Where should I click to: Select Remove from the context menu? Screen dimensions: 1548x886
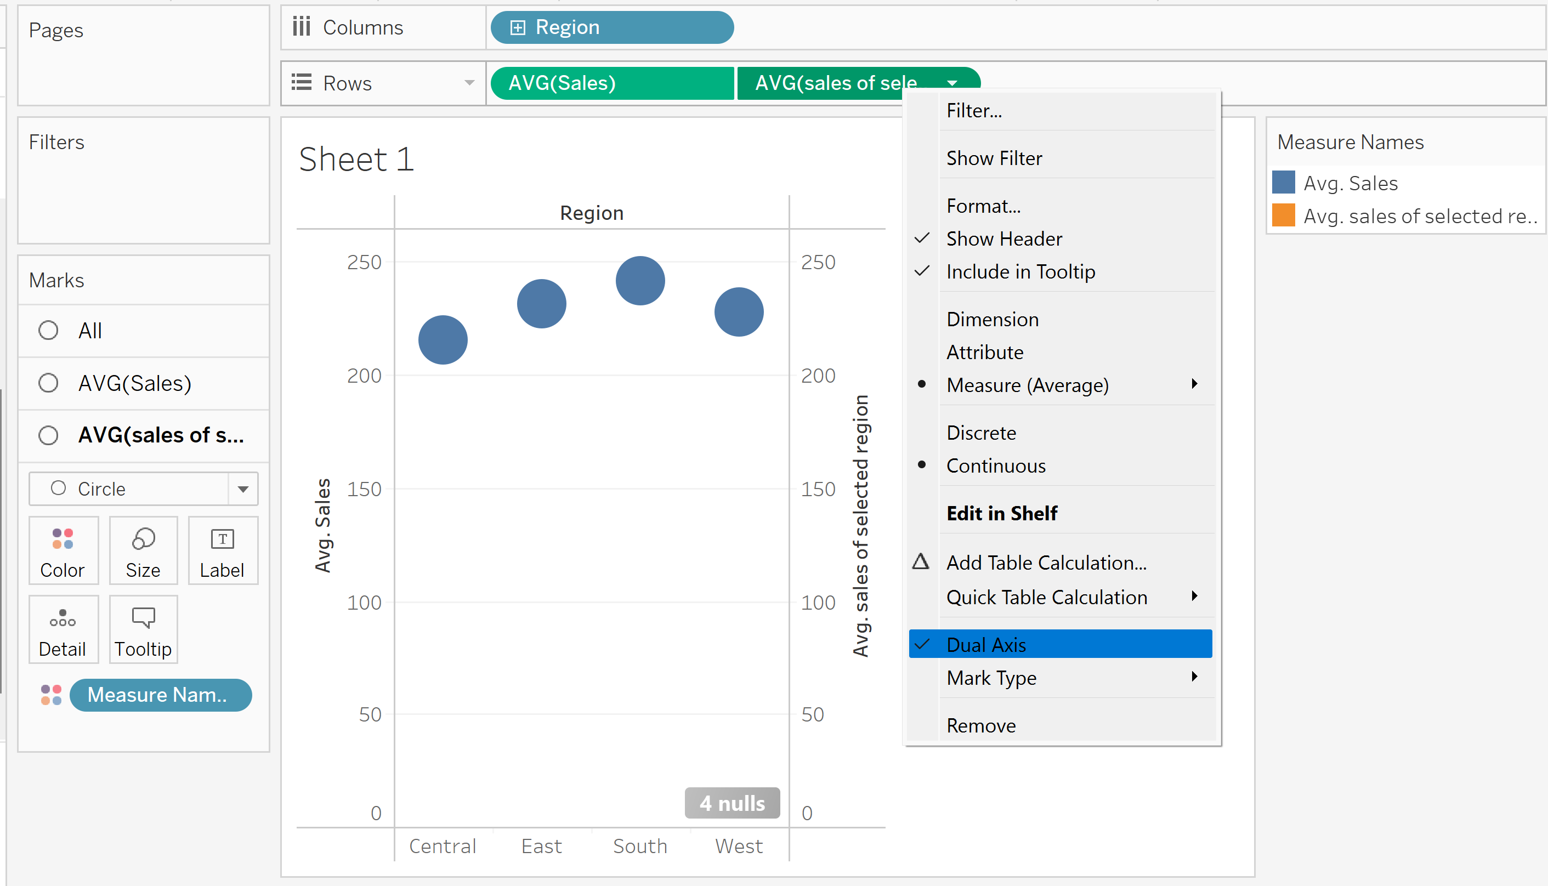(x=981, y=725)
